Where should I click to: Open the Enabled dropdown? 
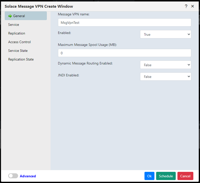[165, 34]
